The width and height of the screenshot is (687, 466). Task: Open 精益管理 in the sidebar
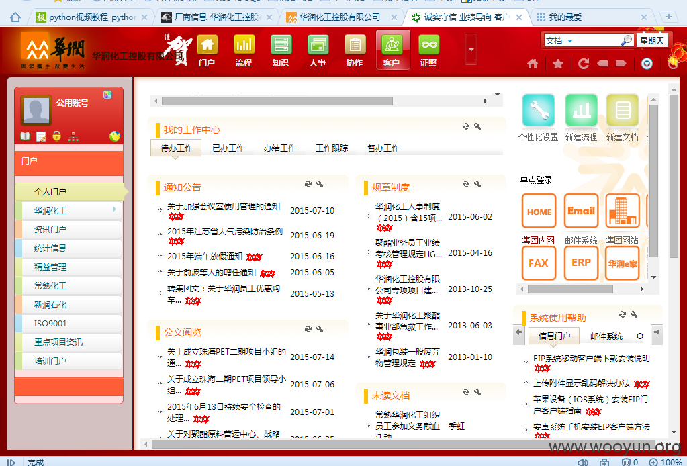pyautogui.click(x=68, y=267)
